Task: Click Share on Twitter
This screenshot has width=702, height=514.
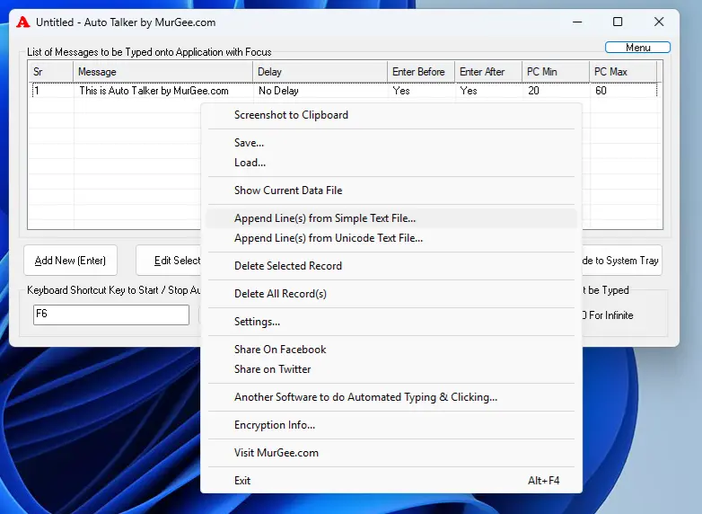Action: [391, 368]
